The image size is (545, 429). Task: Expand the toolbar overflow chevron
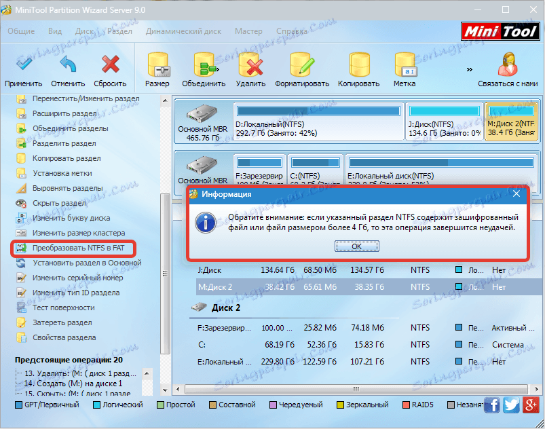pos(470,69)
